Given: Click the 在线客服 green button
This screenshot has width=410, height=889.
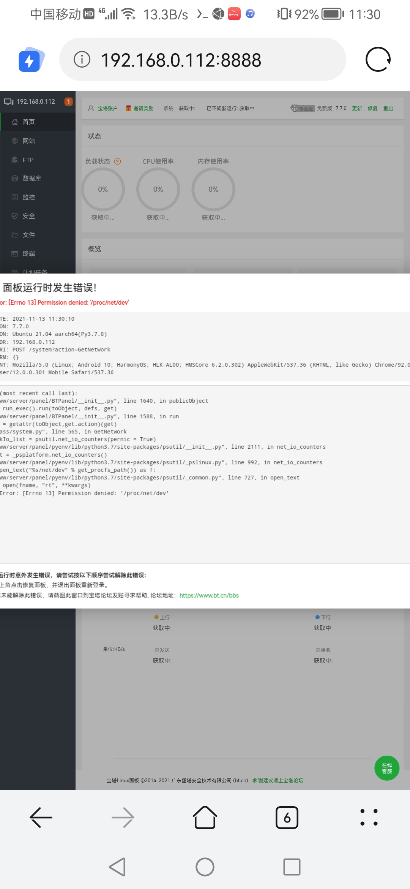Looking at the screenshot, I should (x=387, y=768).
